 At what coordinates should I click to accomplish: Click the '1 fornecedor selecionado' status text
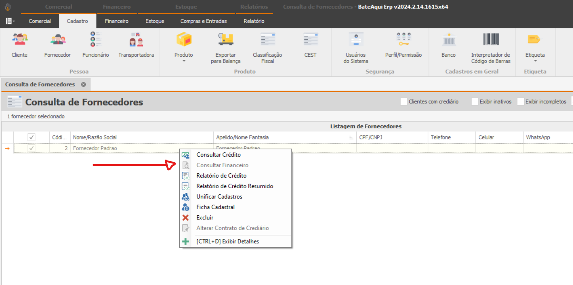(x=36, y=117)
